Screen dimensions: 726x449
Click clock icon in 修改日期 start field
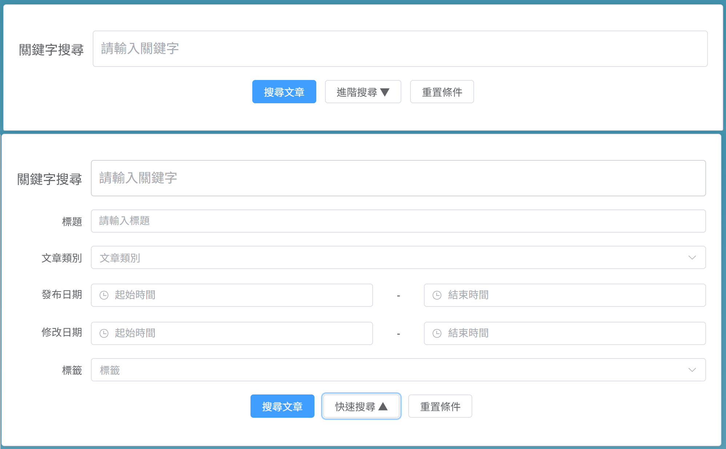tap(104, 333)
